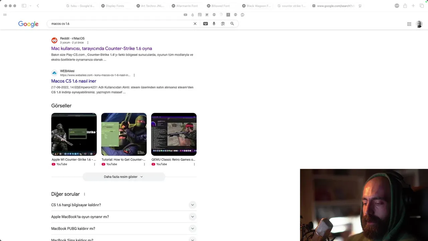The image size is (428, 241).
Task: Show the favorites grid icon at left
Action: point(5,15)
